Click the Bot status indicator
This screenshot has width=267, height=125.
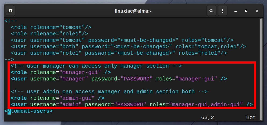[251, 117]
